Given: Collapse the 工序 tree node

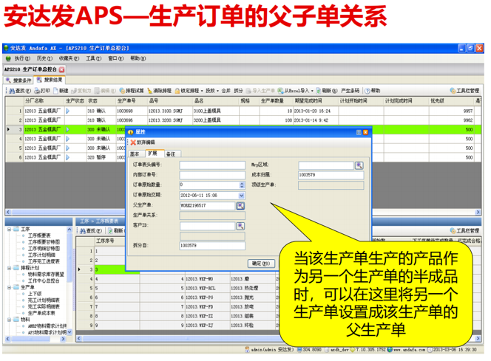Looking at the screenshot, I should coord(9,229).
